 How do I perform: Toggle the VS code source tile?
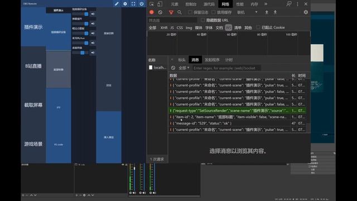pyautogui.click(x=59, y=145)
